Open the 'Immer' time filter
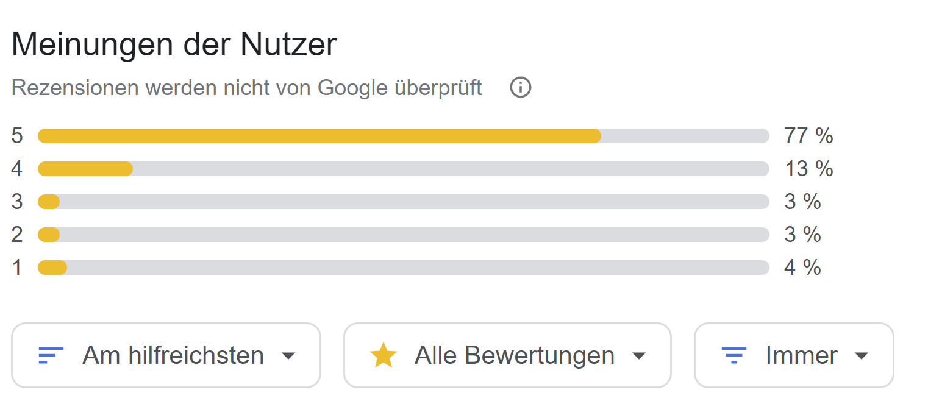Viewport: 928px width, 401px height. 794,355
